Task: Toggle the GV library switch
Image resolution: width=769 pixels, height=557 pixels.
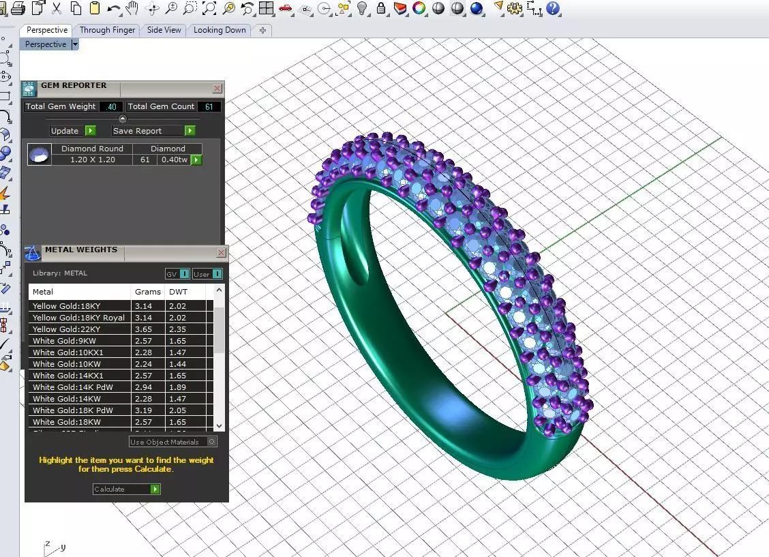Action: [184, 274]
